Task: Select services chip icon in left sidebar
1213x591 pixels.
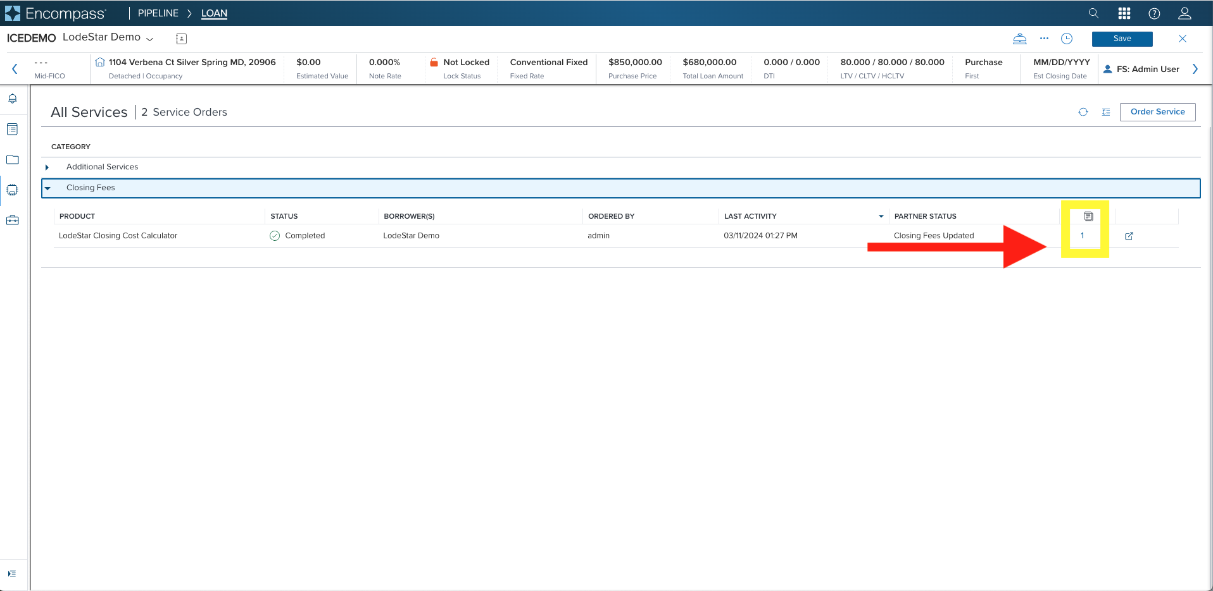Action: click(12, 190)
